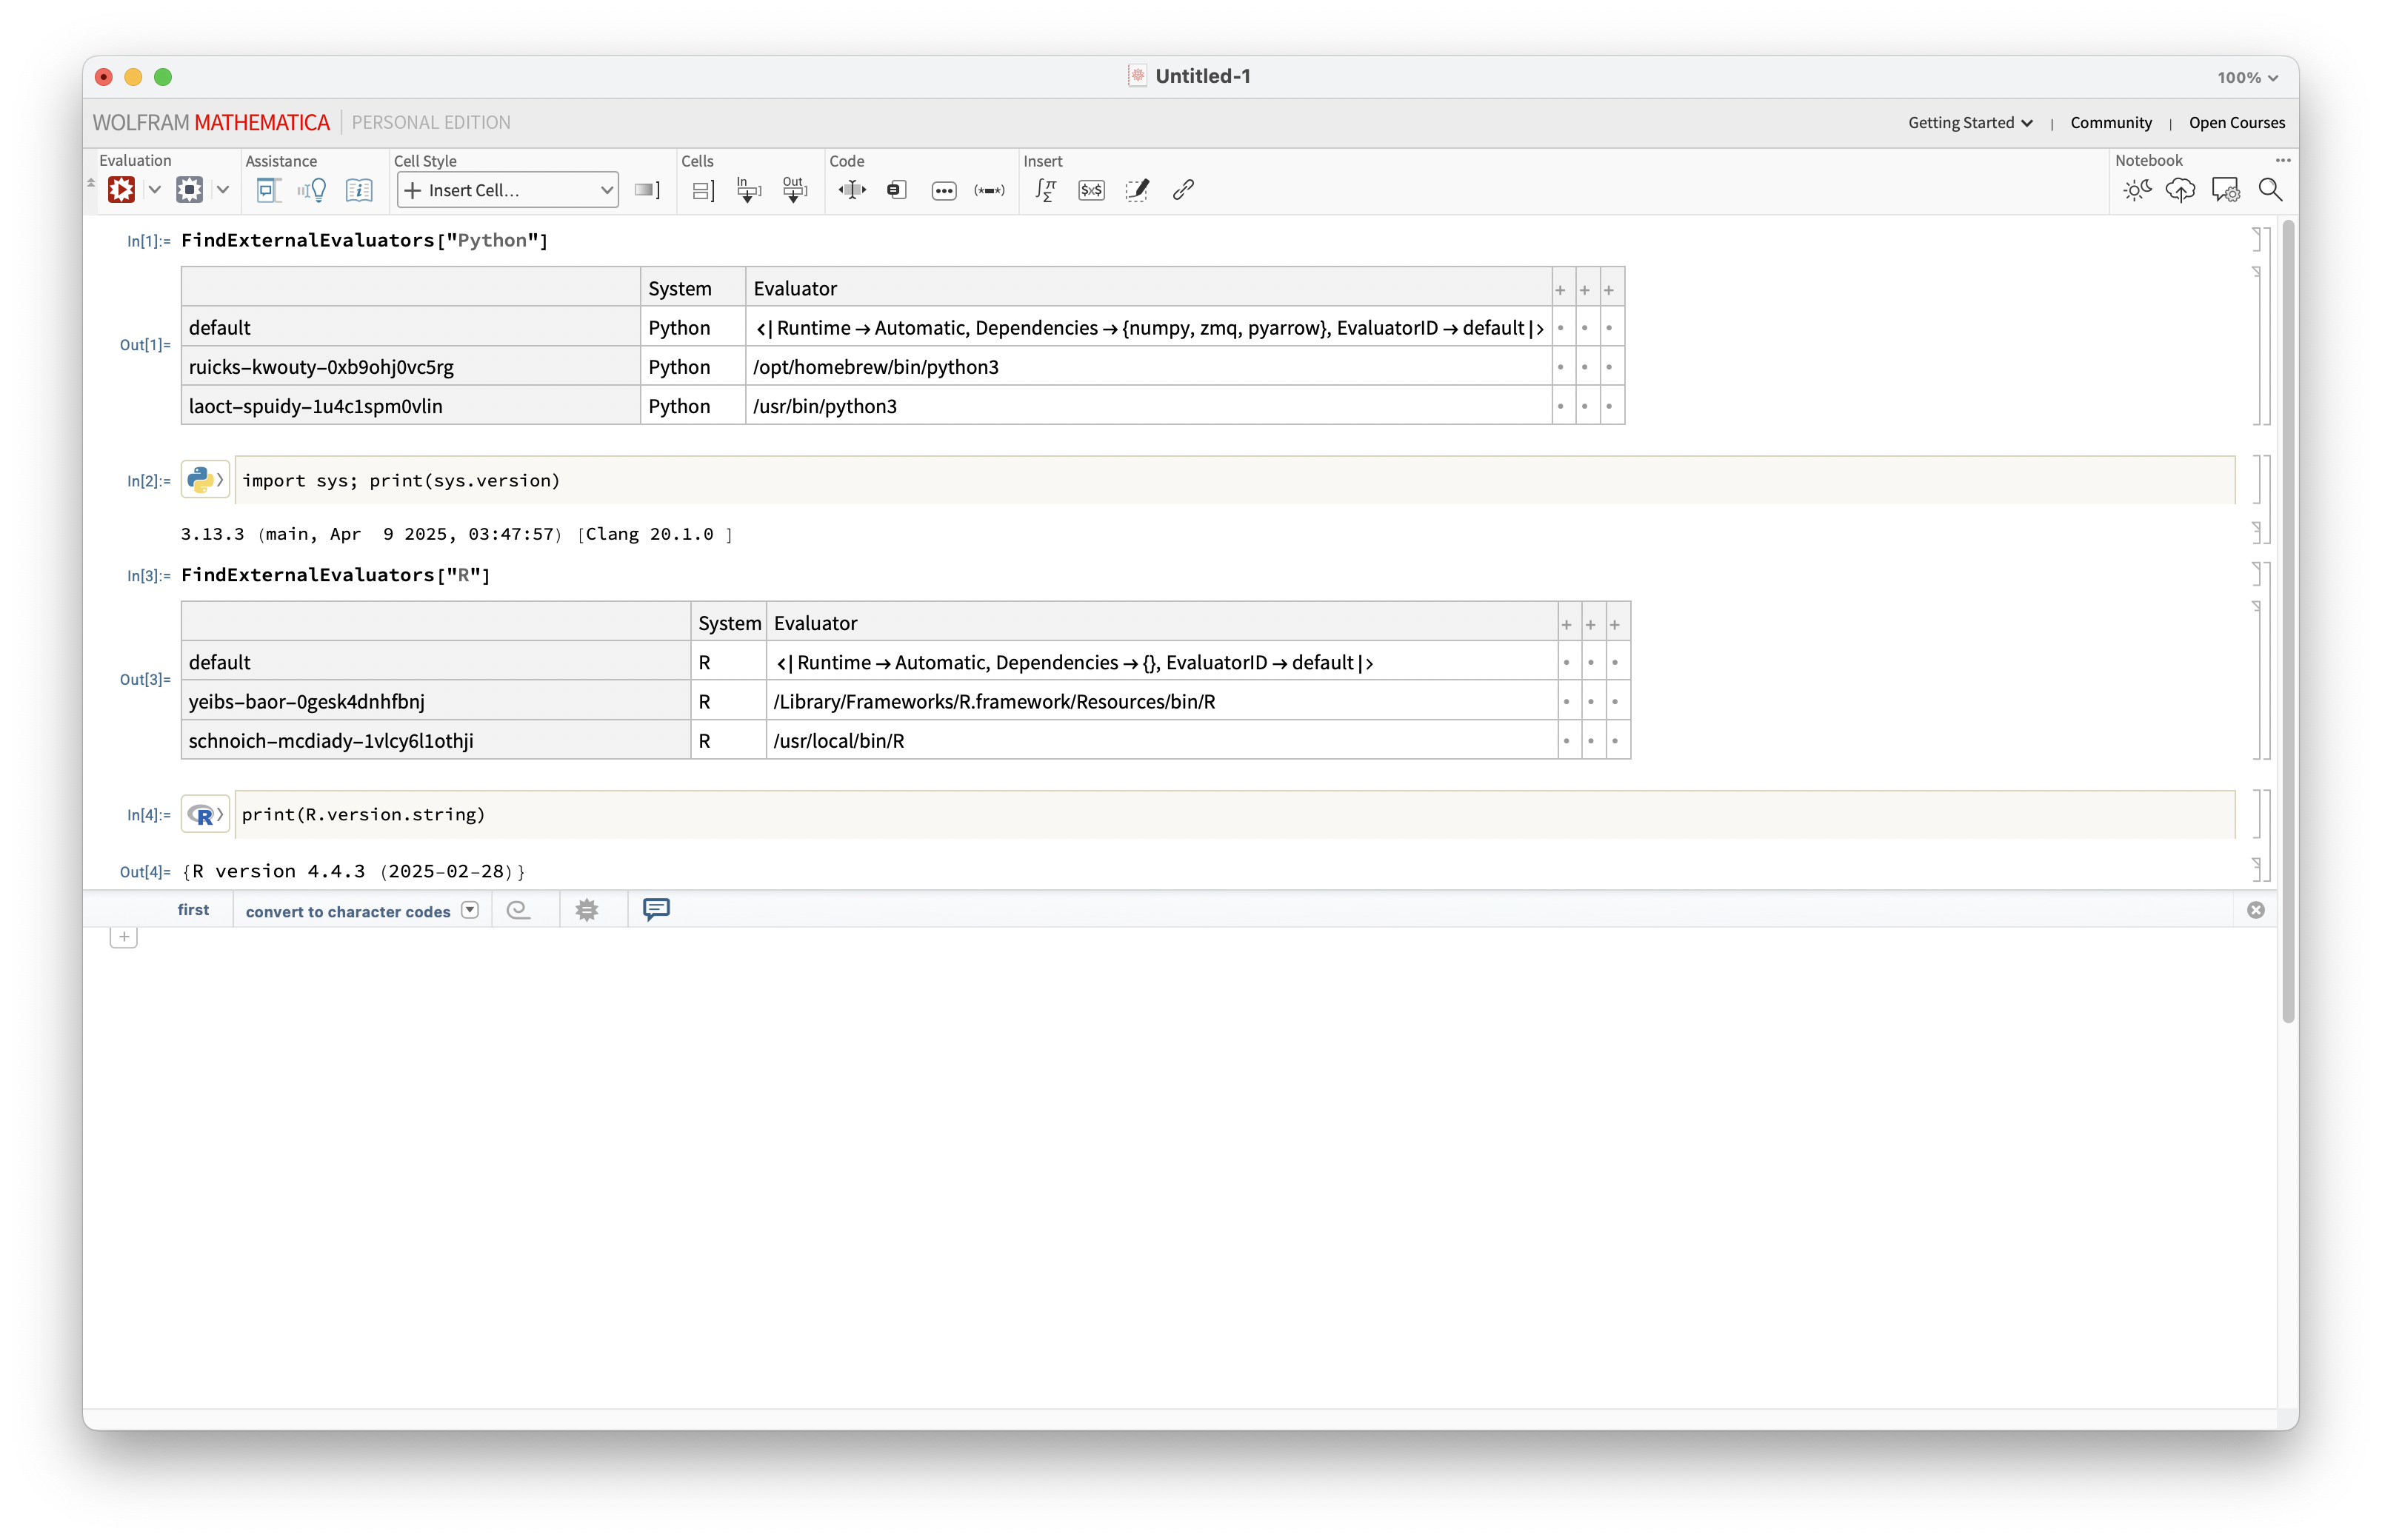Image resolution: width=2382 pixels, height=1540 pixels.
Task: Expand the Getting Started dropdown
Action: (1970, 123)
